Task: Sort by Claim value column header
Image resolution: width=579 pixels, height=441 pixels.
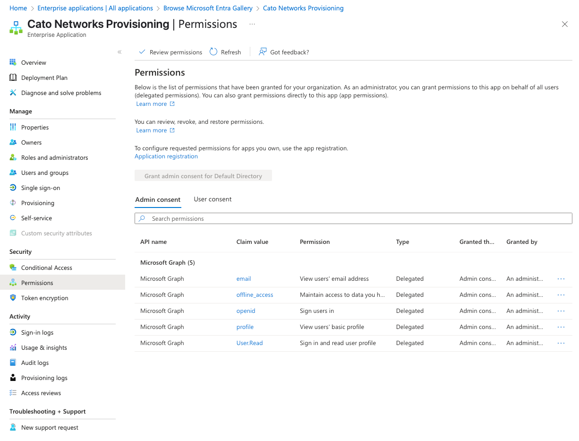Action: coord(252,242)
